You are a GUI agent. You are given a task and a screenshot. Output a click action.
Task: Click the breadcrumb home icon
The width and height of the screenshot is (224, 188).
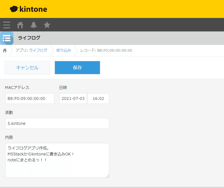(x=5, y=51)
